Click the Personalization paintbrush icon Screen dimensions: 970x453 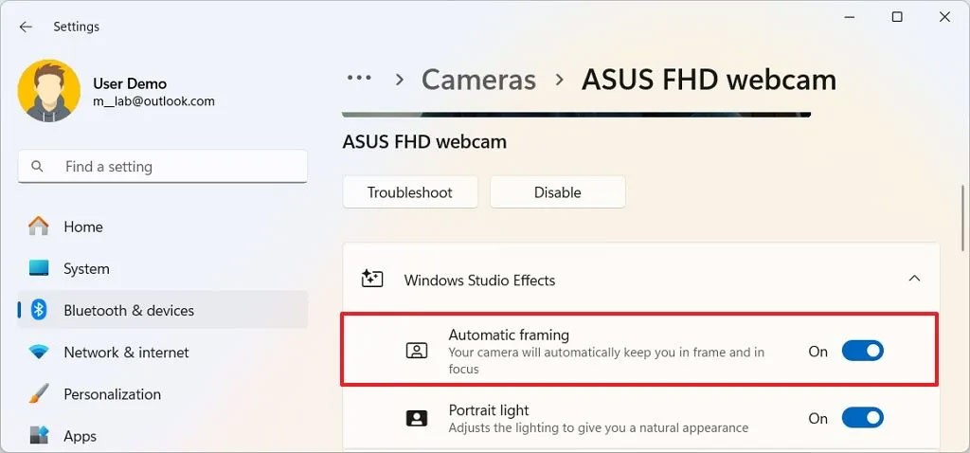39,393
